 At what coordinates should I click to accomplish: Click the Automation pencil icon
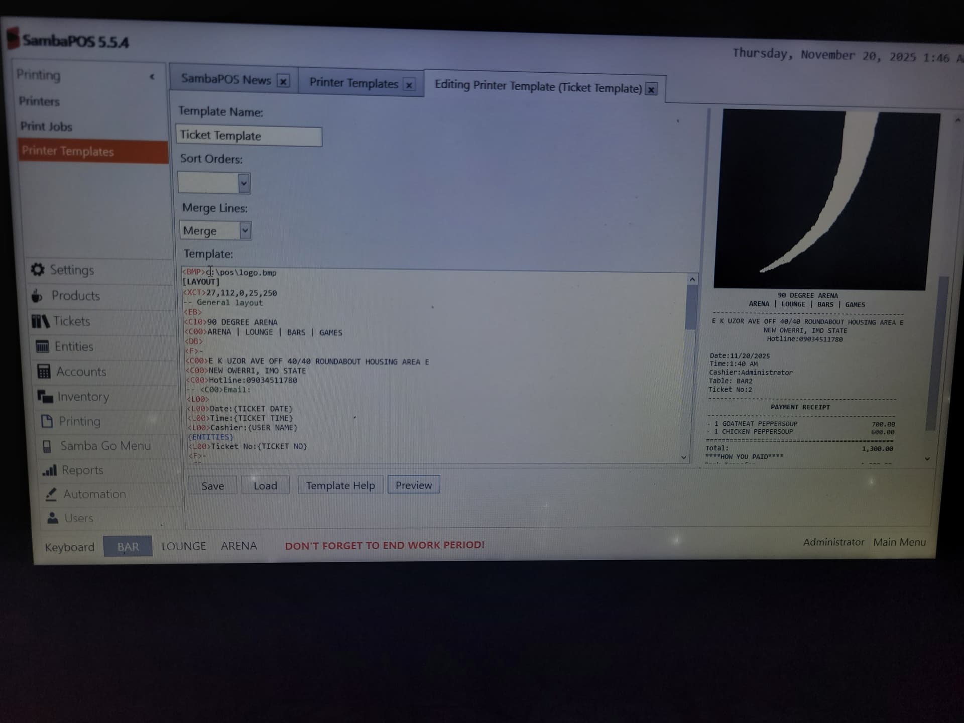[51, 495]
